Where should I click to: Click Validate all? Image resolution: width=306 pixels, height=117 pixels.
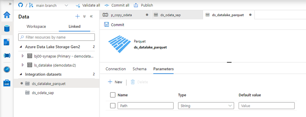[x=88, y=5]
